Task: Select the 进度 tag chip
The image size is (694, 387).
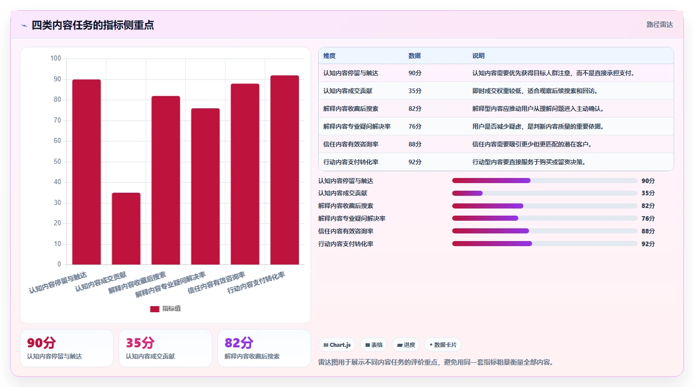Action: (x=406, y=345)
